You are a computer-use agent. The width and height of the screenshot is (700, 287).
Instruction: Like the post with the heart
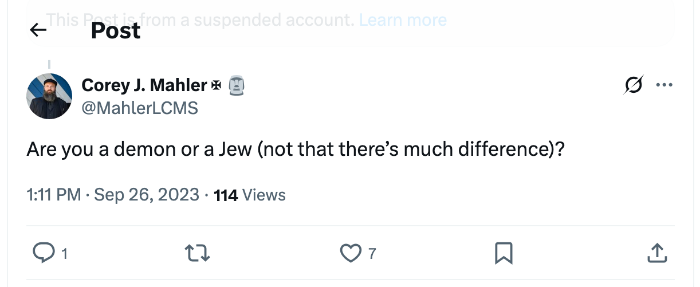(351, 253)
